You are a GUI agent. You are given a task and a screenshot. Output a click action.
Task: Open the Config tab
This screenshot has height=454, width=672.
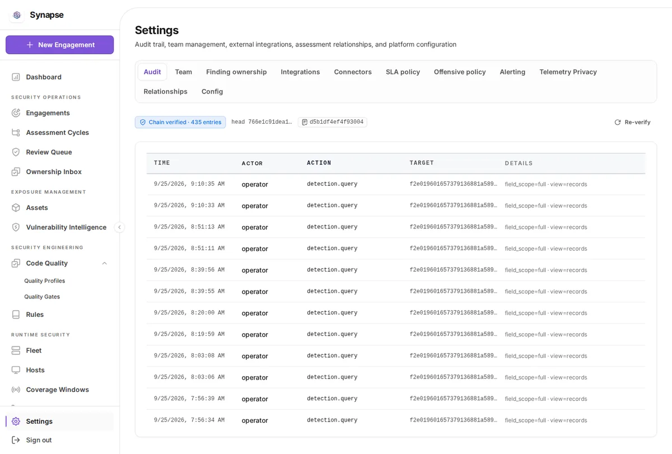coord(212,91)
